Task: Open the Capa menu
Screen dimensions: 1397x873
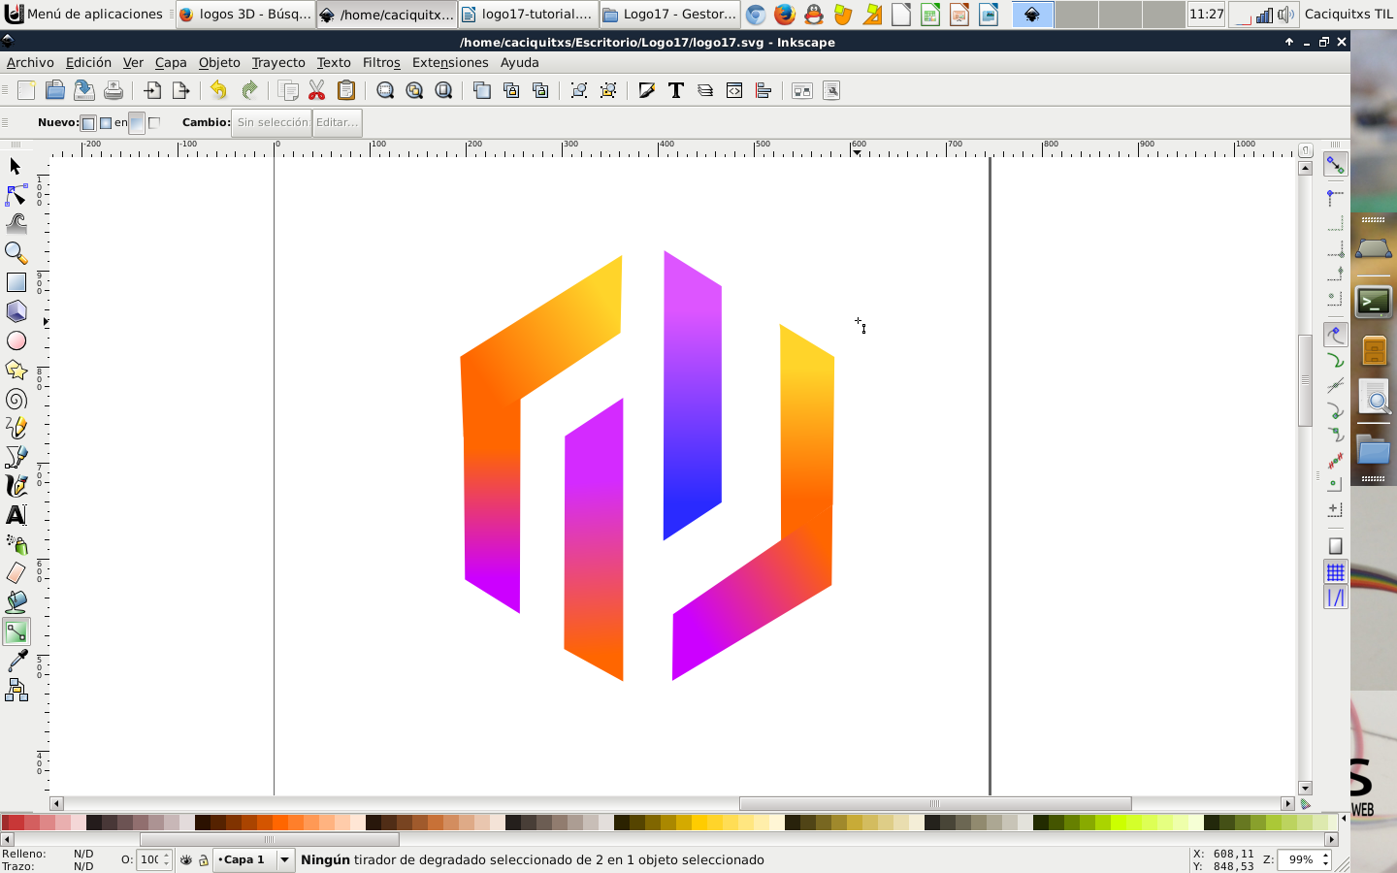Action: [171, 62]
